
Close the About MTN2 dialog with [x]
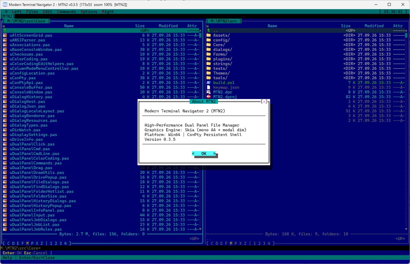264,101
